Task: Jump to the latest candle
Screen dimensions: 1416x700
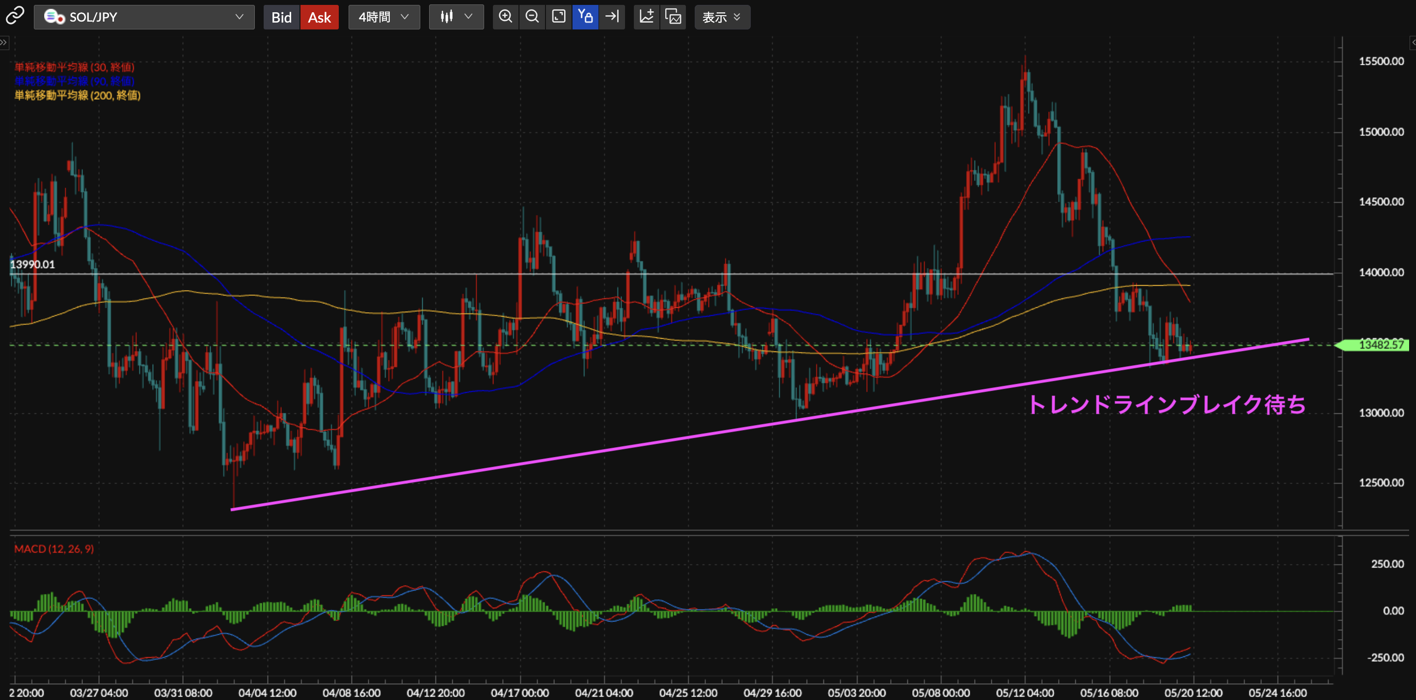Action: (x=612, y=17)
